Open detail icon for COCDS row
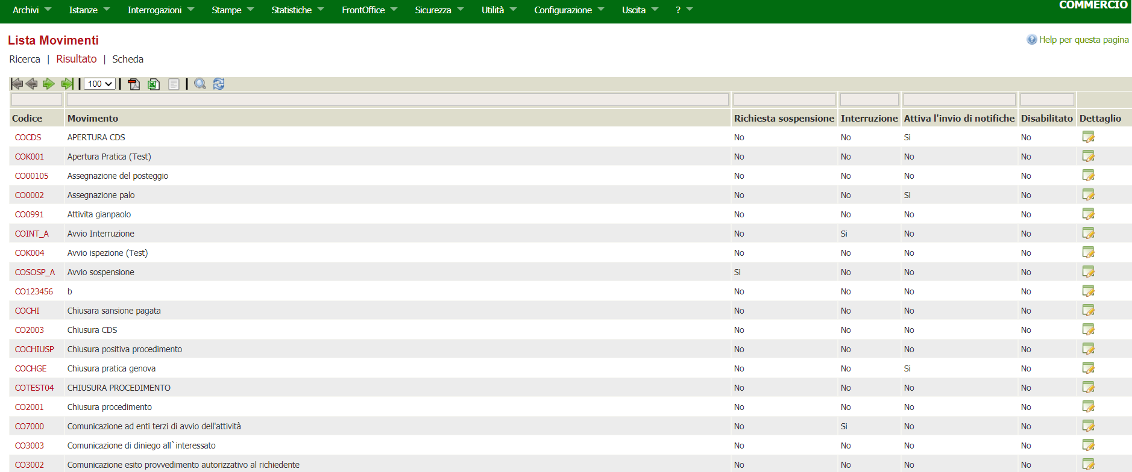Viewport: 1132px width, 472px height. click(x=1088, y=137)
